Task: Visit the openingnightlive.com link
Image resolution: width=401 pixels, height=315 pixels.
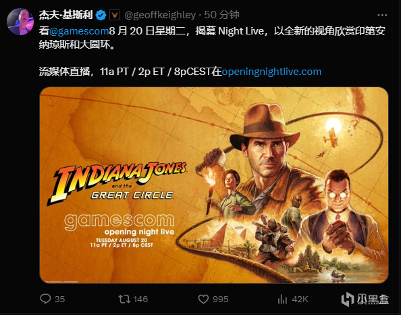Action: click(271, 72)
